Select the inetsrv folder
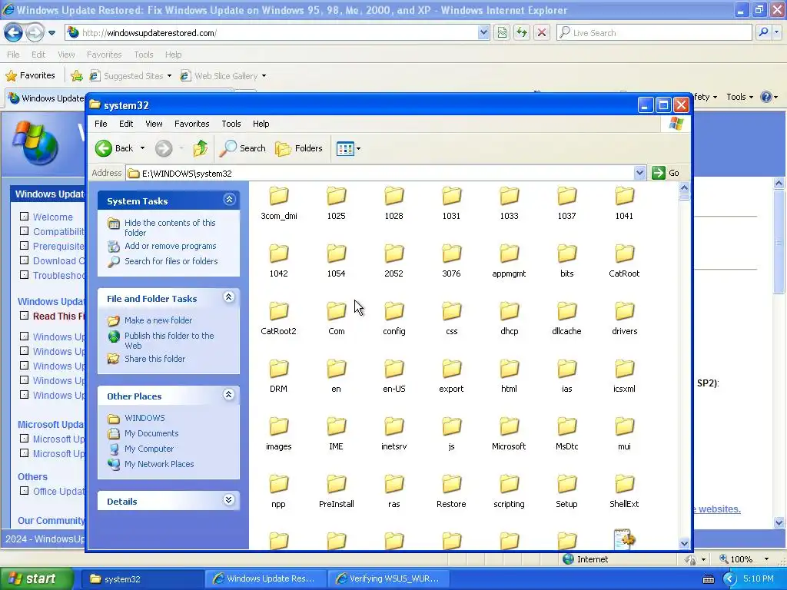Viewport: 787px width, 590px height. (394, 434)
